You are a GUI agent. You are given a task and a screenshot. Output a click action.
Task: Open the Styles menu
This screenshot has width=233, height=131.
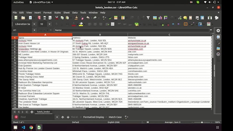pos(57,13)
